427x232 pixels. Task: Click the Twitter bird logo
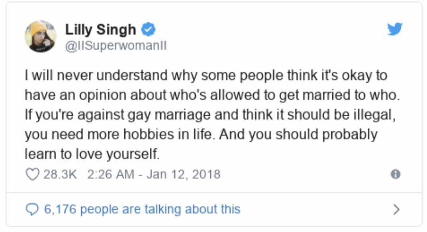pyautogui.click(x=395, y=29)
